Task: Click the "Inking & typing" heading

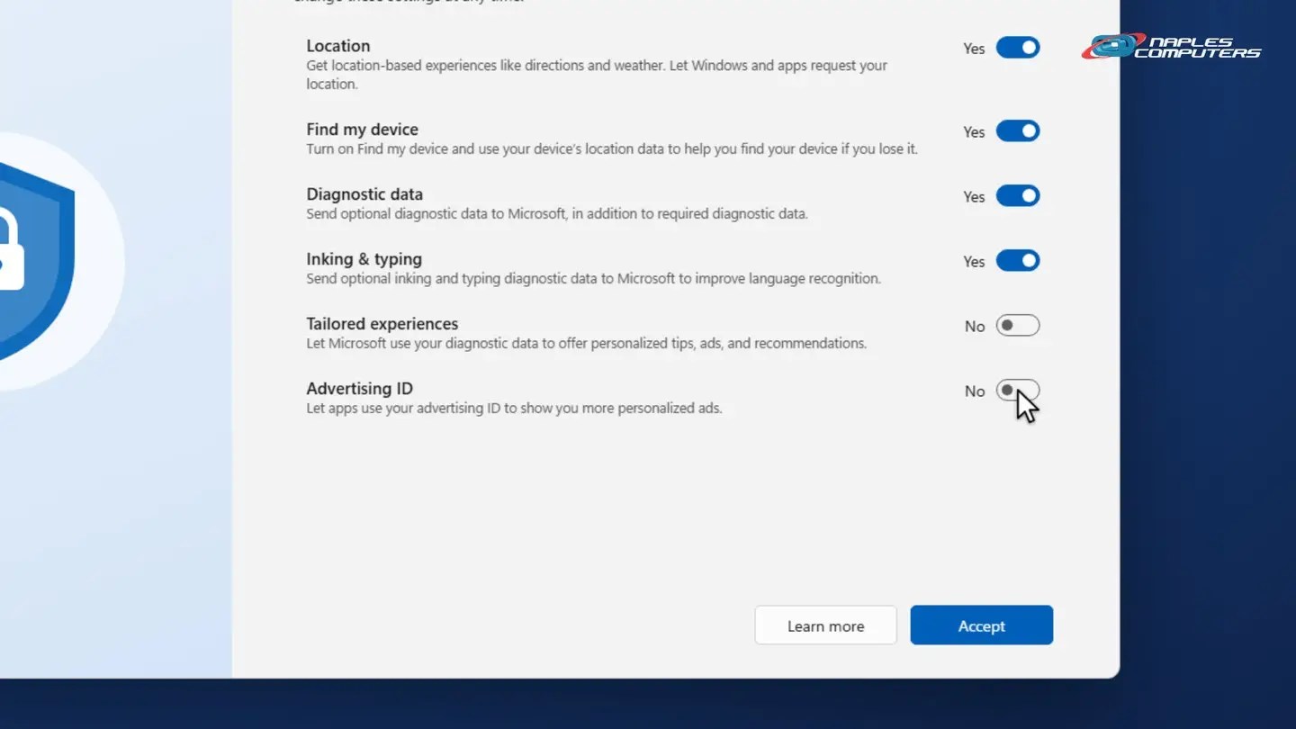Action: 364,259
